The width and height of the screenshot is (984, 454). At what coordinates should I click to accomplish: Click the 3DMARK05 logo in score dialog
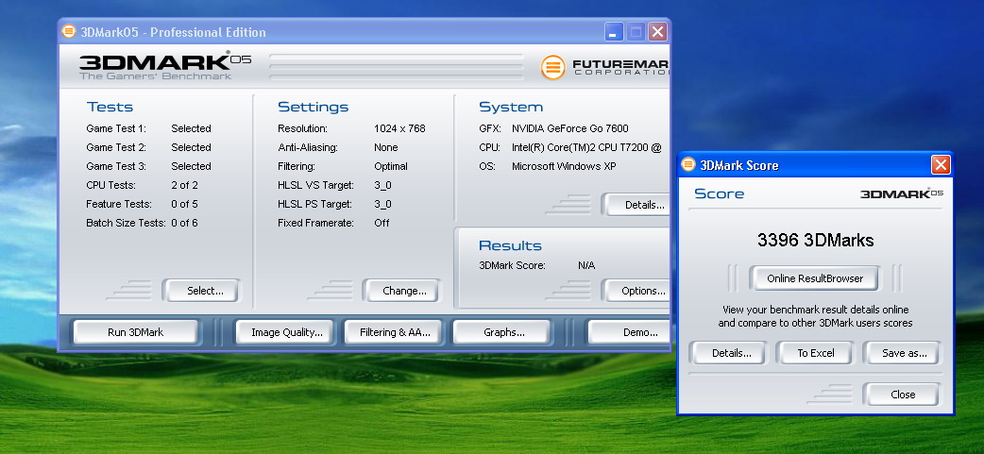tap(901, 193)
